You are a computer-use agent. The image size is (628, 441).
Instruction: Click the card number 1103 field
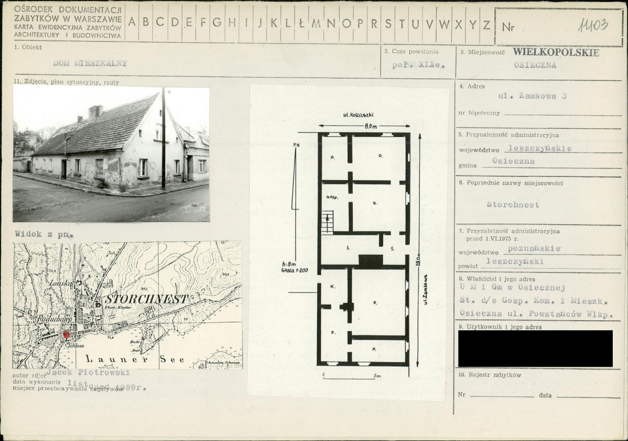point(559,26)
